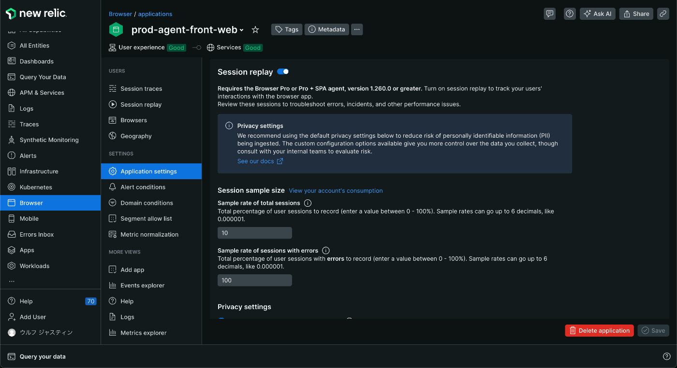Open the Geography menu item

point(151,136)
